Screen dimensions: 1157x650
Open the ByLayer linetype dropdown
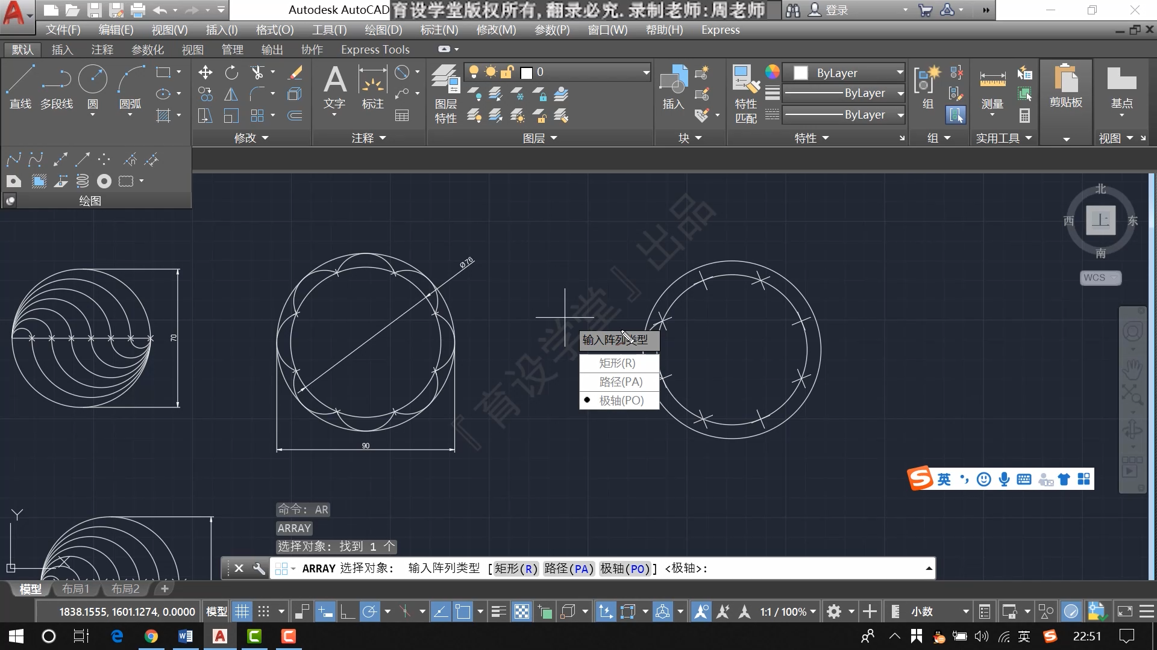coord(900,115)
